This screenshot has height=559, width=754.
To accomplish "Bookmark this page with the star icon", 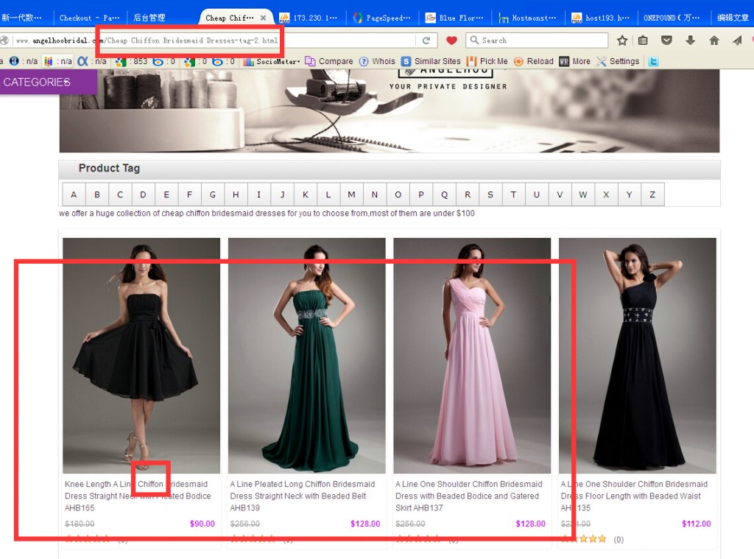I will pyautogui.click(x=622, y=41).
